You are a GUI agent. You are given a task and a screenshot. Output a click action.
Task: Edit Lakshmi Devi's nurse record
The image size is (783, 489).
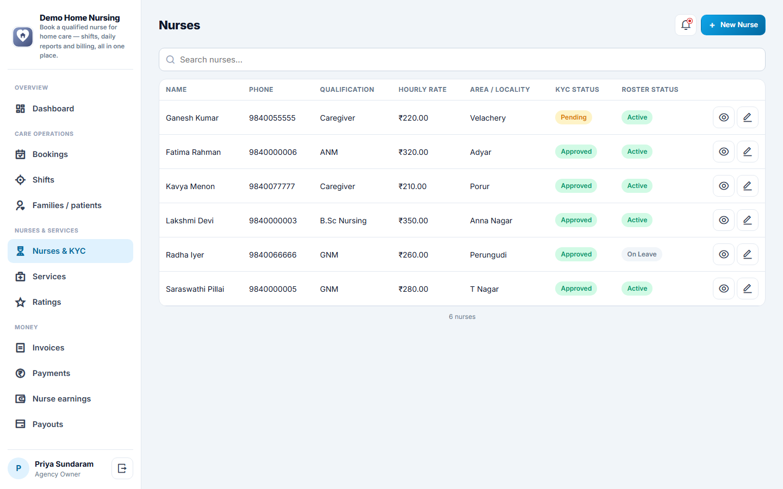[x=748, y=220]
